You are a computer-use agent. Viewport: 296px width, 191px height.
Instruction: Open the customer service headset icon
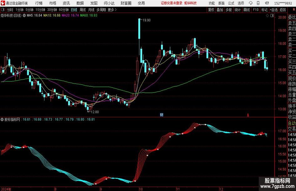point(251,3)
